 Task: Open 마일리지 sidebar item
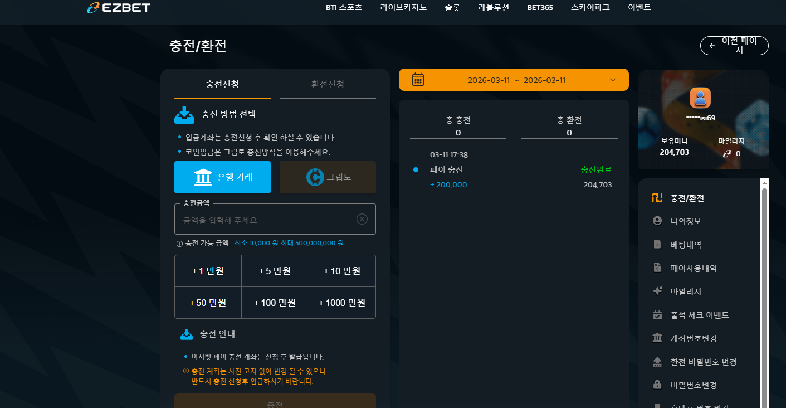686,292
